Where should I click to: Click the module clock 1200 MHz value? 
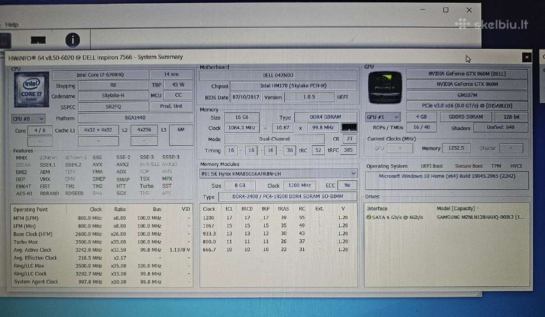click(x=299, y=186)
